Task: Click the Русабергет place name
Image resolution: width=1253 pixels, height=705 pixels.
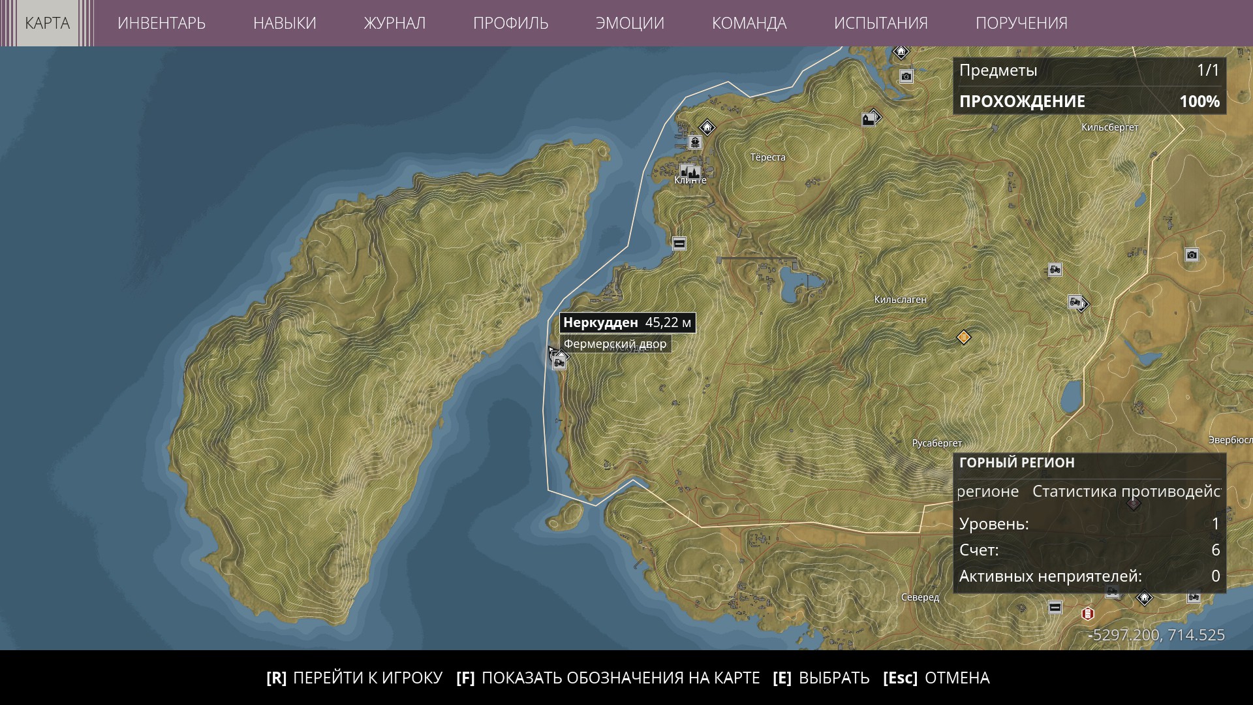Action: [937, 443]
